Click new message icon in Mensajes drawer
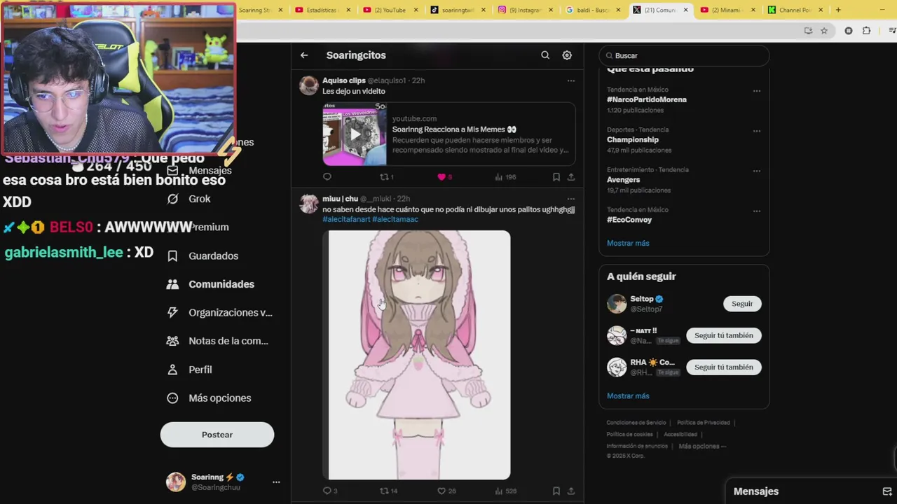Image resolution: width=897 pixels, height=504 pixels. click(886, 491)
